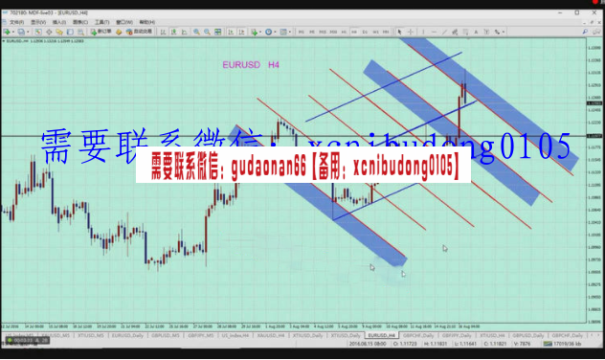The image size is (605, 360).
Task: Select the text label tool (A)
Action: (476, 32)
